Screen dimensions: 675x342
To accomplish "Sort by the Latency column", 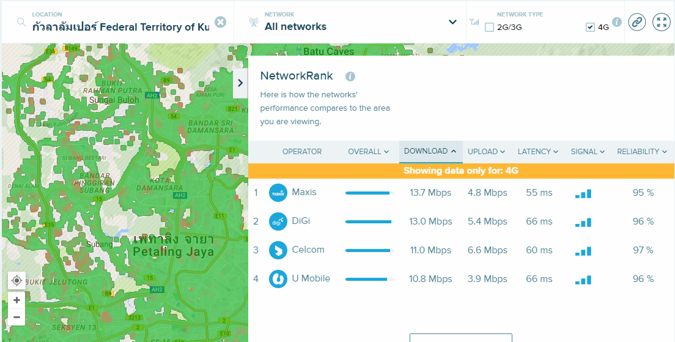I will point(538,152).
